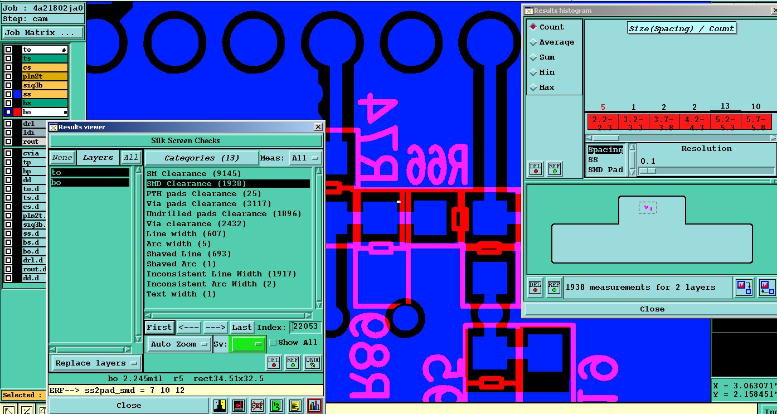
Task: Click the REF icon in Results viewer
Action: [293, 363]
